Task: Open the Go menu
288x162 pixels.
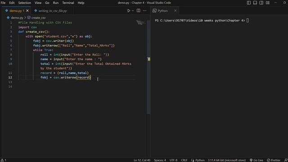Action: (47, 3)
